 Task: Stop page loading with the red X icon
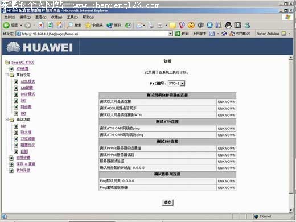pos(40,25)
